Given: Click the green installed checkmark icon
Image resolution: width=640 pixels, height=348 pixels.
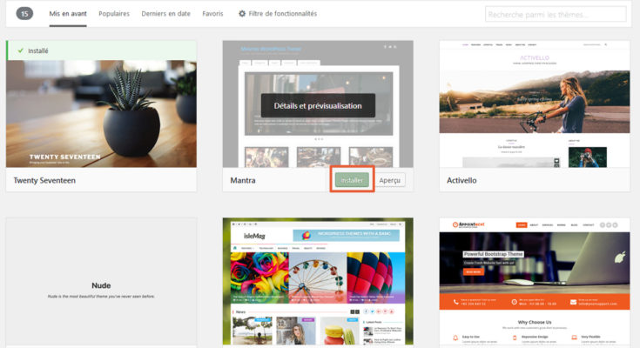Looking at the screenshot, I should (20, 50).
